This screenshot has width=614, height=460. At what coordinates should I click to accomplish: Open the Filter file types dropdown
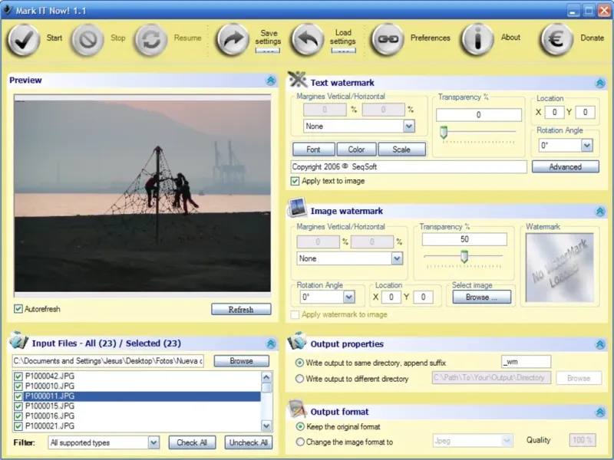coord(104,443)
